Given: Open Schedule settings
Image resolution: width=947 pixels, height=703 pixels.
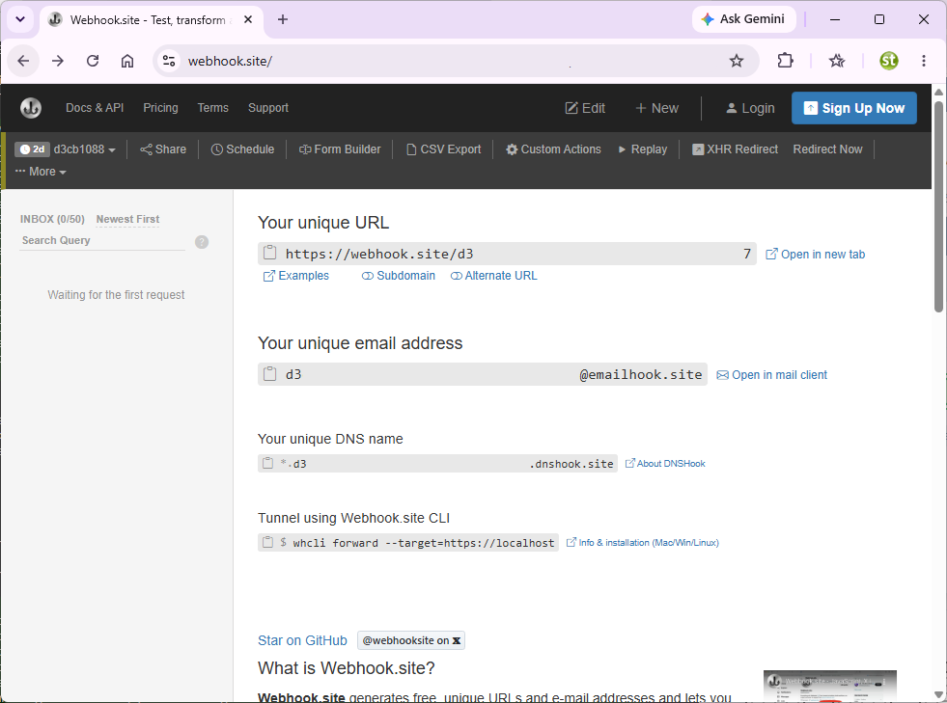Looking at the screenshot, I should click(x=242, y=149).
